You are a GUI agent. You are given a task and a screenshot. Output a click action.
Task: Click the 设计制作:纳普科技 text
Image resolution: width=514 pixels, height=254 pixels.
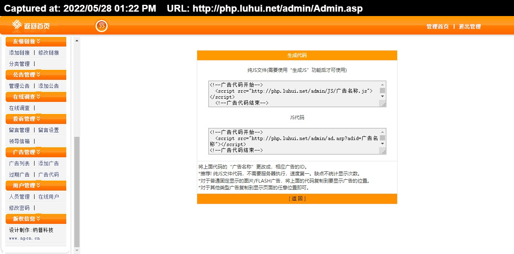(31, 230)
